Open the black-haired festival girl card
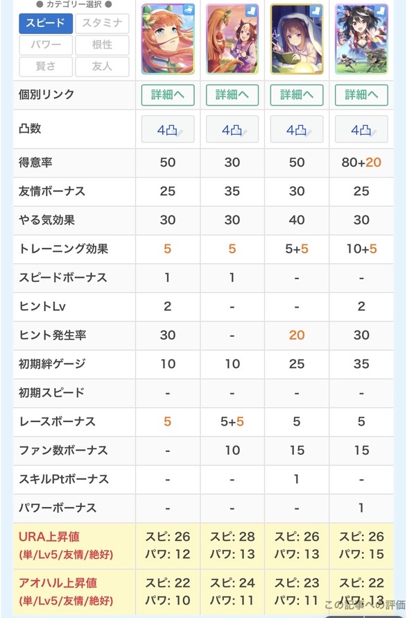416x618 pixels. 361,39
